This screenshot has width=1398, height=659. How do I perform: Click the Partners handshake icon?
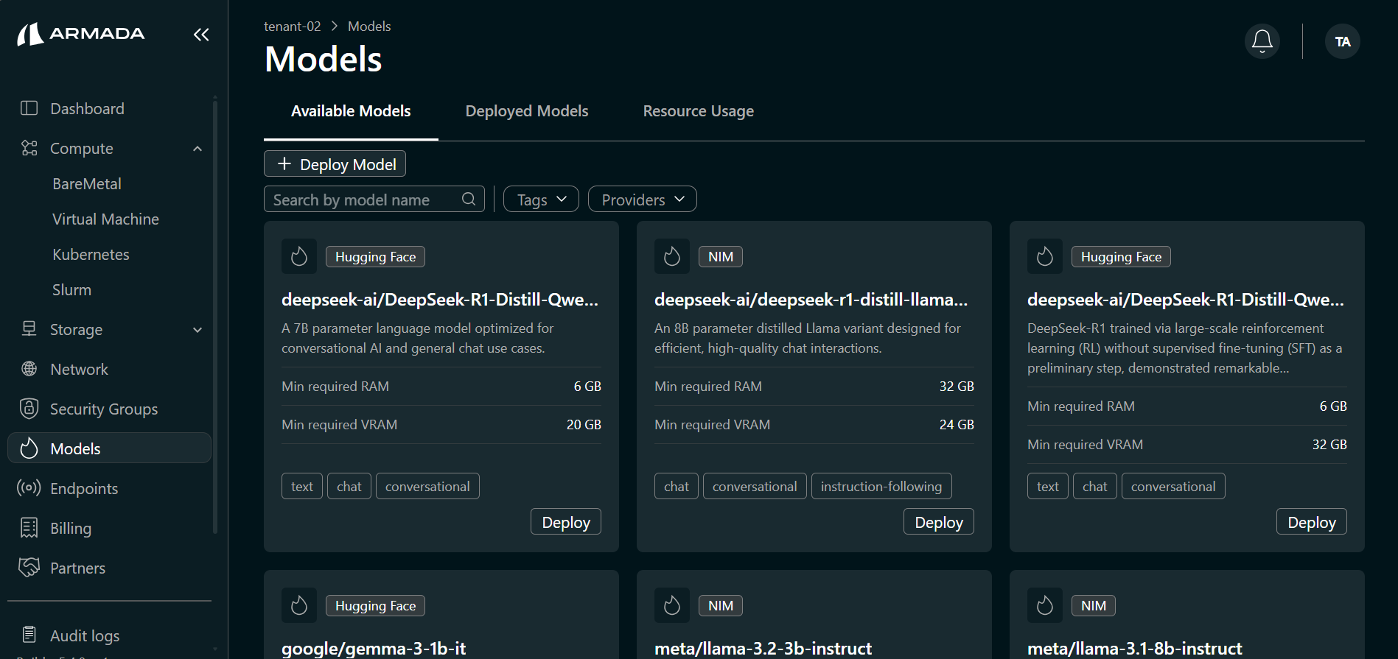(29, 568)
